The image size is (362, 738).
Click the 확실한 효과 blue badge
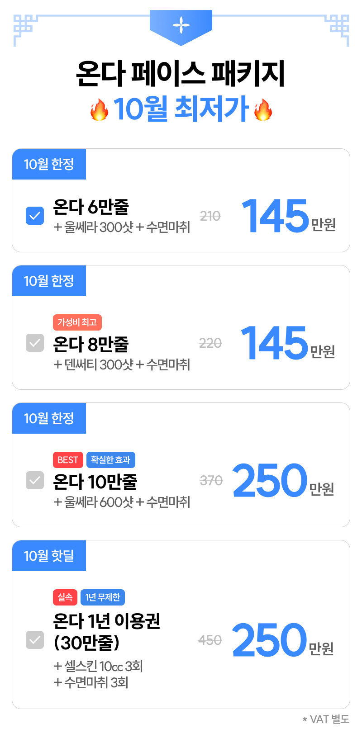pos(111,460)
